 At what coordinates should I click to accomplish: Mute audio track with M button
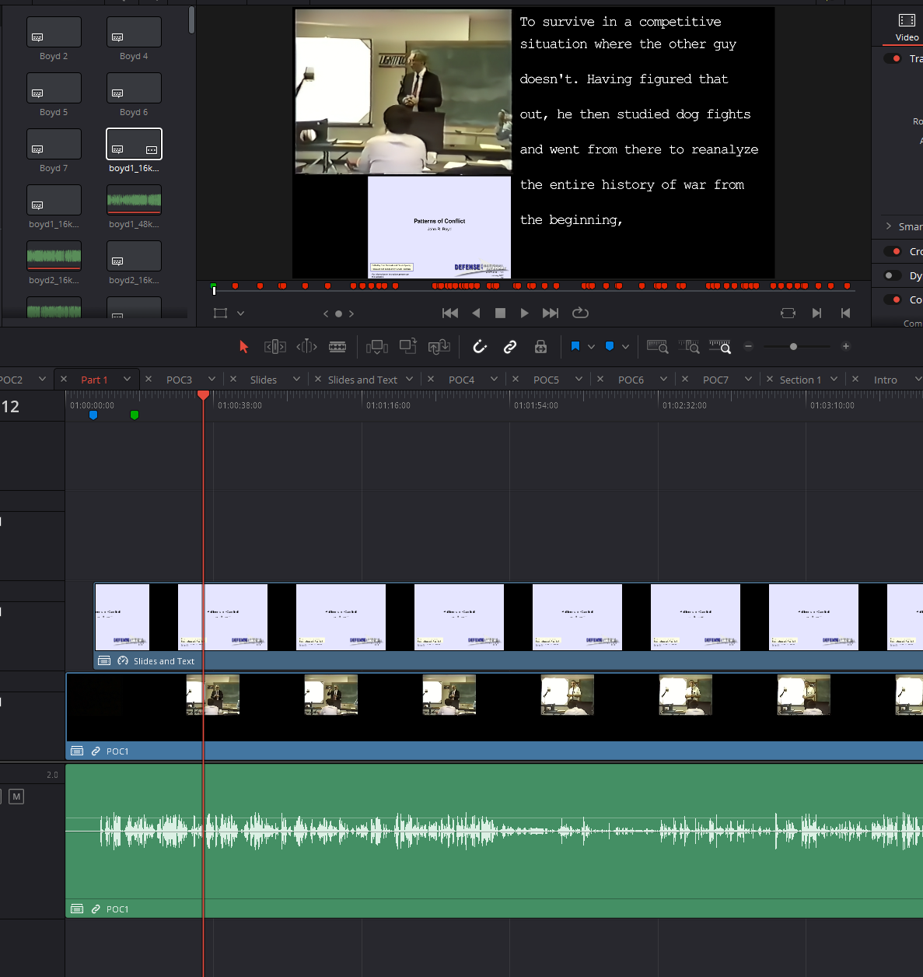(16, 797)
